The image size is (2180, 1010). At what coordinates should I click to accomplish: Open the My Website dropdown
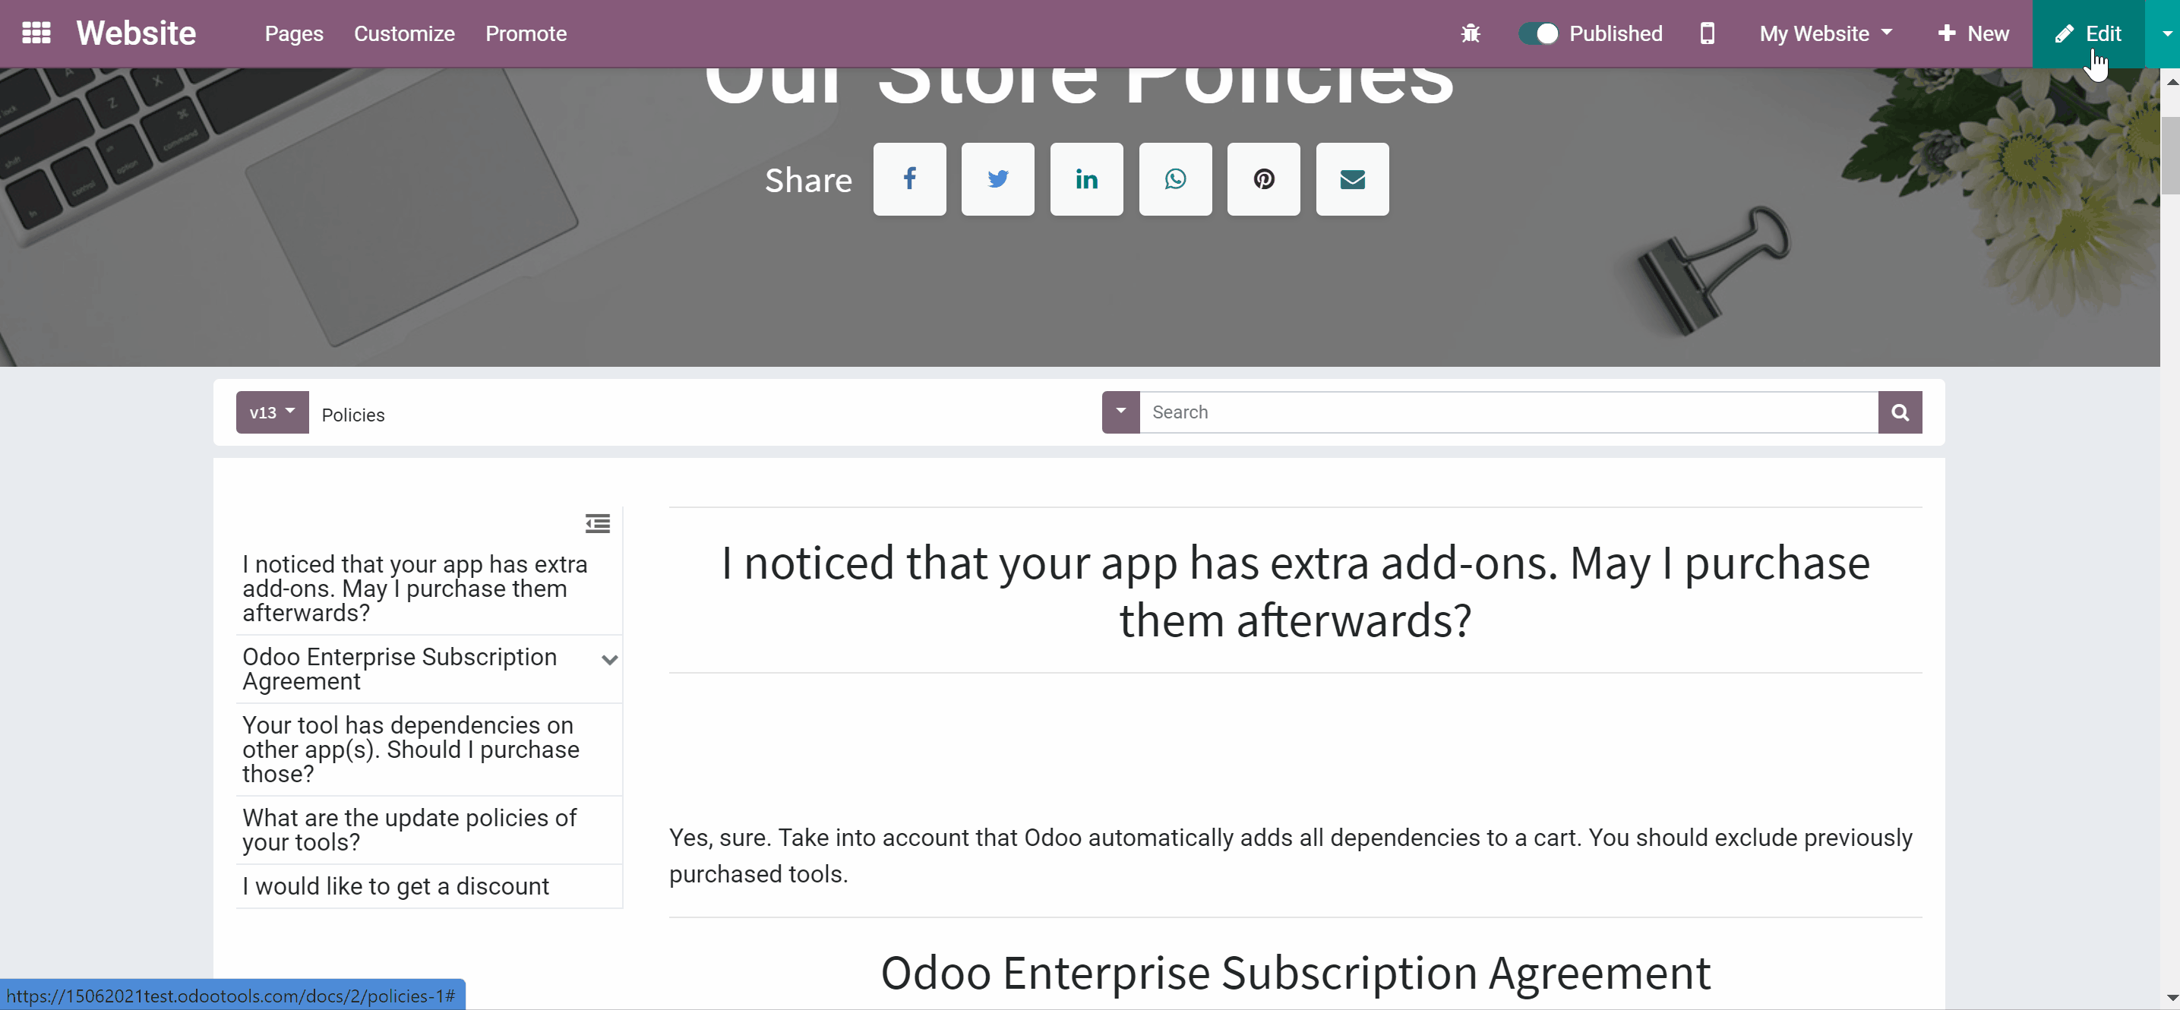coord(1825,34)
